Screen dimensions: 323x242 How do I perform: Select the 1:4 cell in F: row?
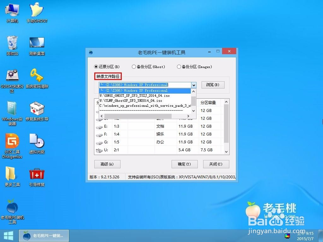[x=117, y=134]
